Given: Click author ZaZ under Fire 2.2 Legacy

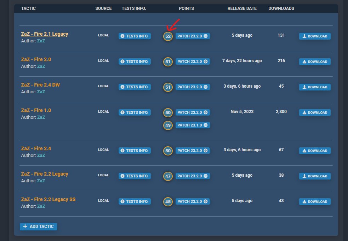Looking at the screenshot, I should 41,181.
